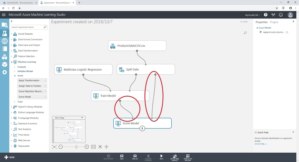Click the zoom slider handle
Viewport: 299px width, 162px height.
(76, 147)
